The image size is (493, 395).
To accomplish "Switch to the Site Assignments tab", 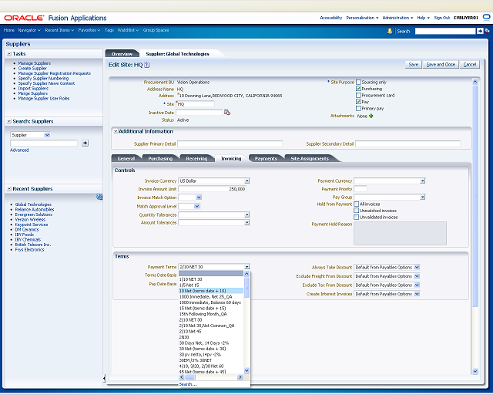I will pyautogui.click(x=310, y=158).
